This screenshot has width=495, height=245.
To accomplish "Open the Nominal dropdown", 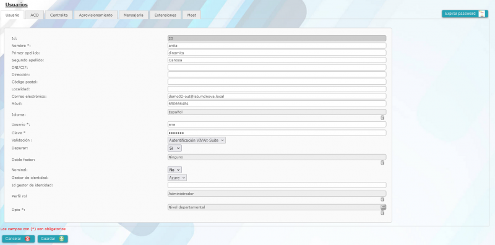I will (174, 170).
